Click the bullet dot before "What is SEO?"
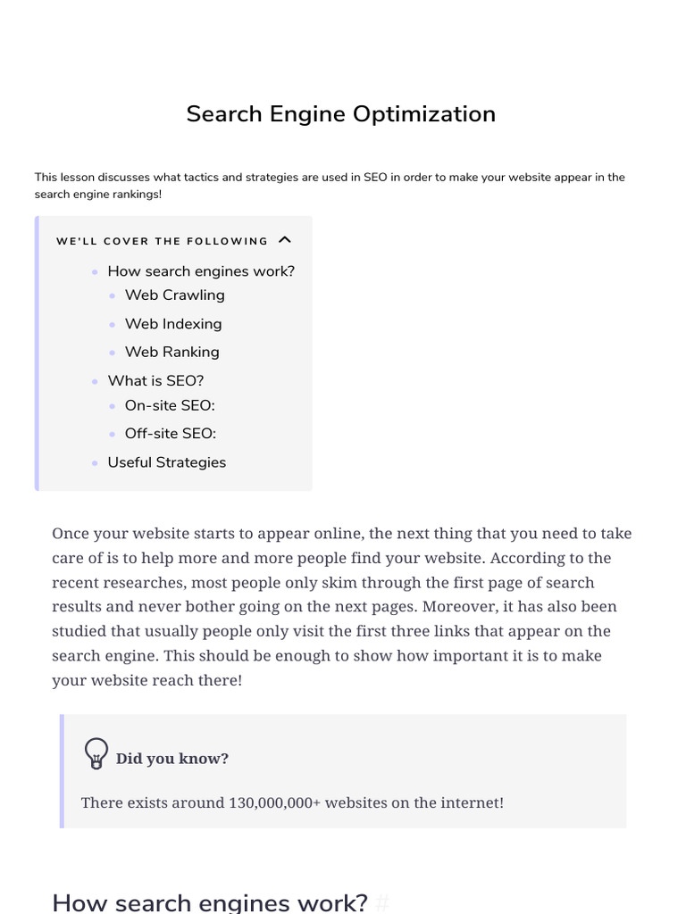This screenshot has height=914, width=686. 95,381
